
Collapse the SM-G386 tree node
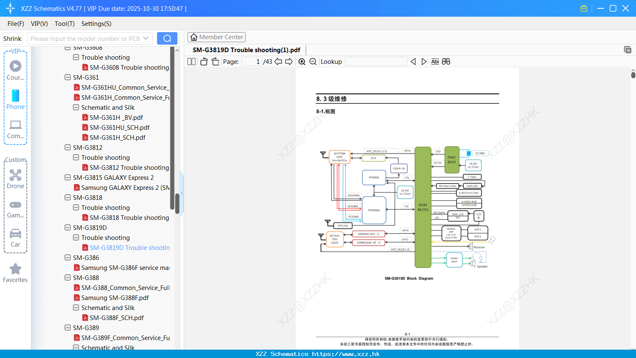68,257
